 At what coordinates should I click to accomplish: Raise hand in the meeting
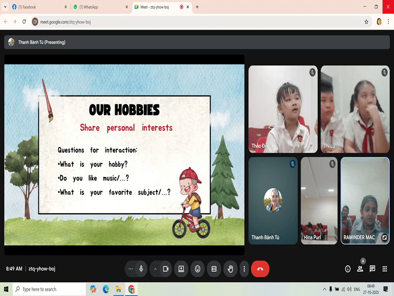[x=230, y=269]
